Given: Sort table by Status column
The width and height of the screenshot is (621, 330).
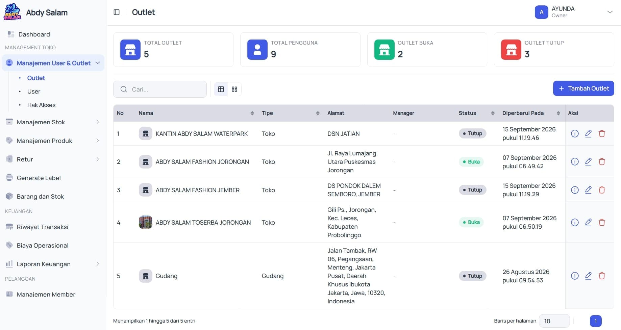Looking at the screenshot, I should tap(493, 113).
